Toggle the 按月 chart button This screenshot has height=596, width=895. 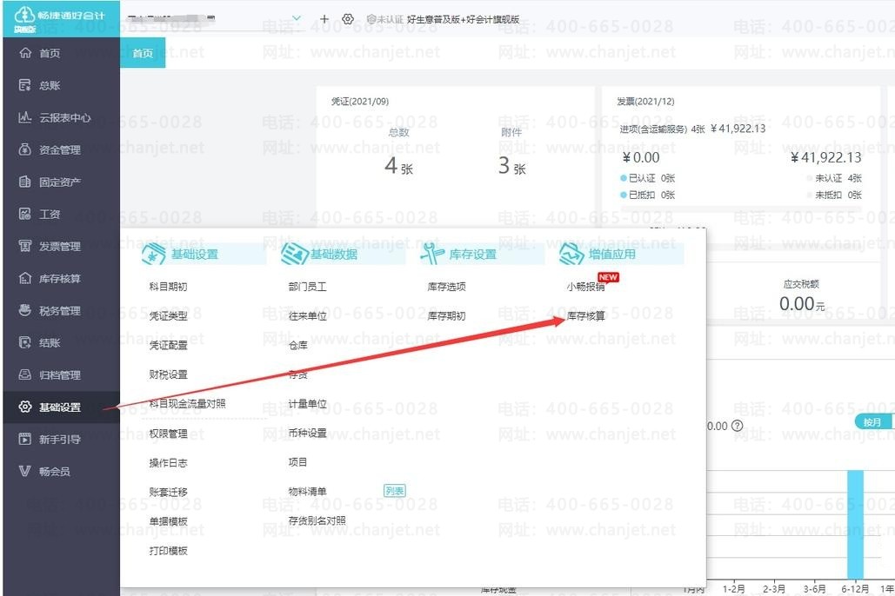pyautogui.click(x=872, y=422)
